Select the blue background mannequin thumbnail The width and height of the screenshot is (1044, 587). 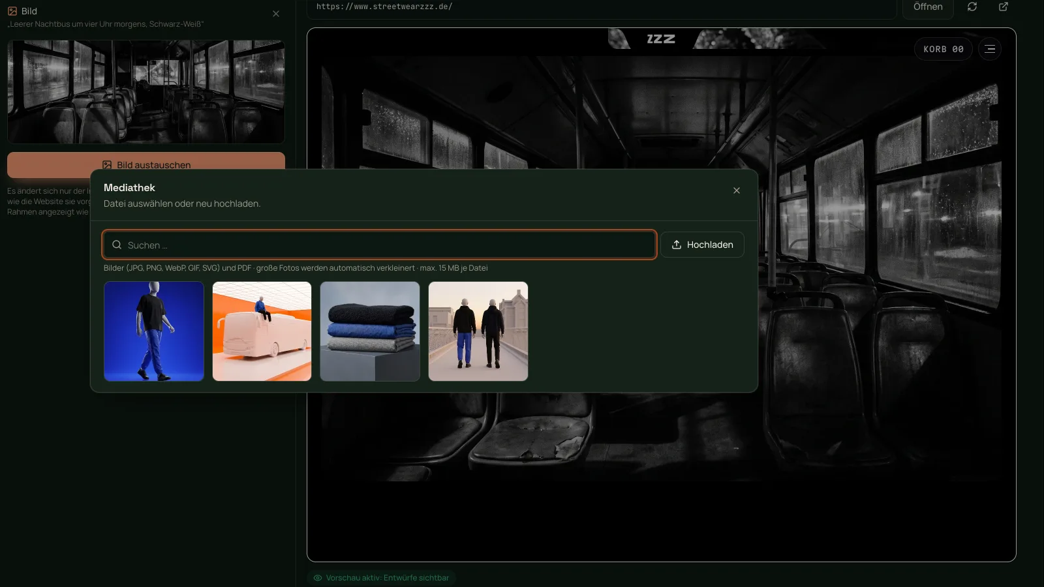click(x=154, y=331)
